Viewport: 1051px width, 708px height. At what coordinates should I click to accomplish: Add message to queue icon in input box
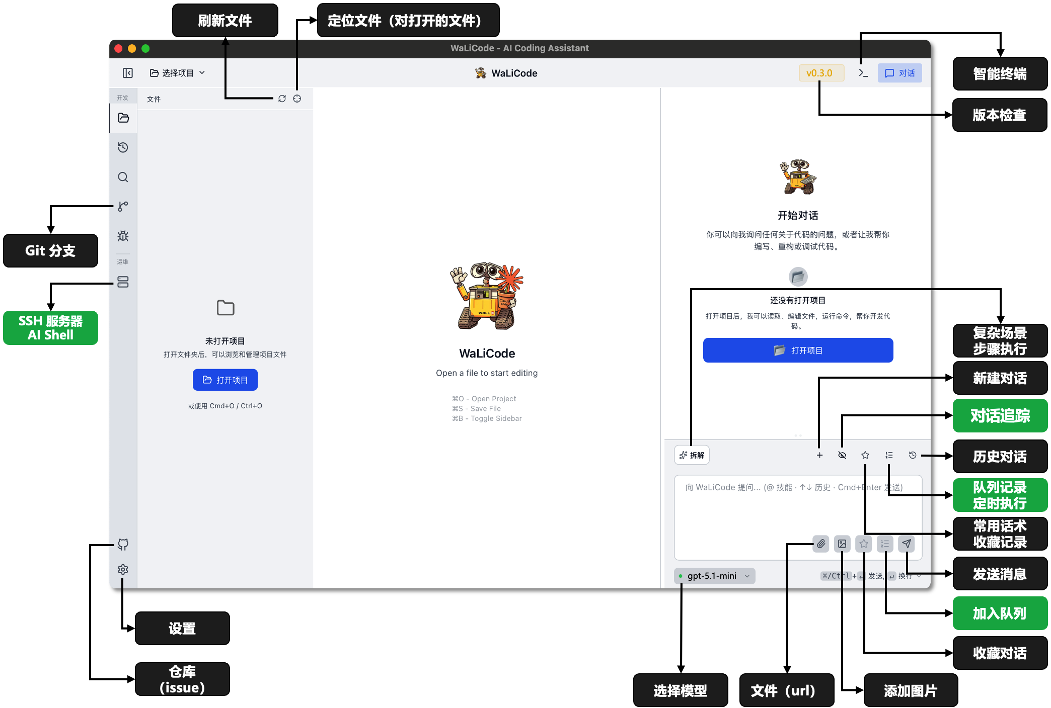(x=885, y=544)
